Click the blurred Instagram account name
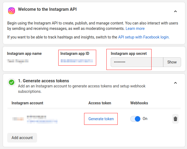Image resolution: width=187 pixels, height=149 pixels. (36, 117)
